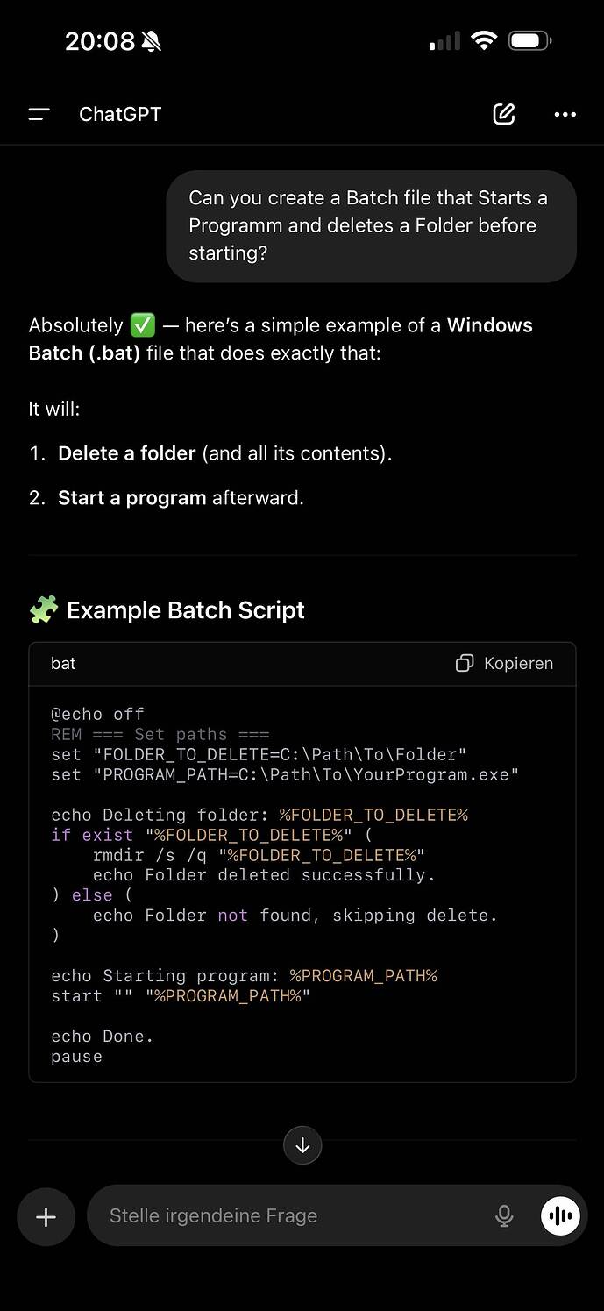Copy code using the Kopieren button
The height and width of the screenshot is (1311, 604).
[505, 664]
